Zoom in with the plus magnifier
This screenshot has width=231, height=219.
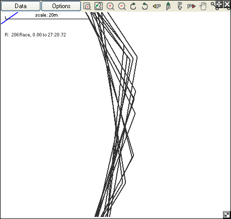point(110,6)
